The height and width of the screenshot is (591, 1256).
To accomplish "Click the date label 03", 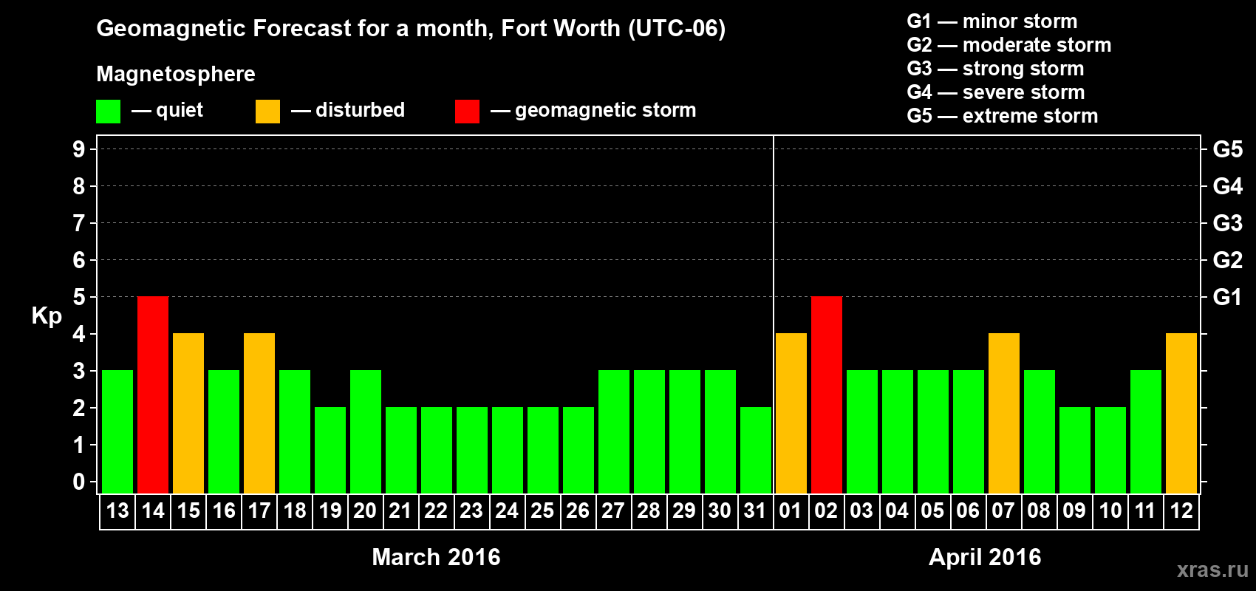I will tap(861, 510).
